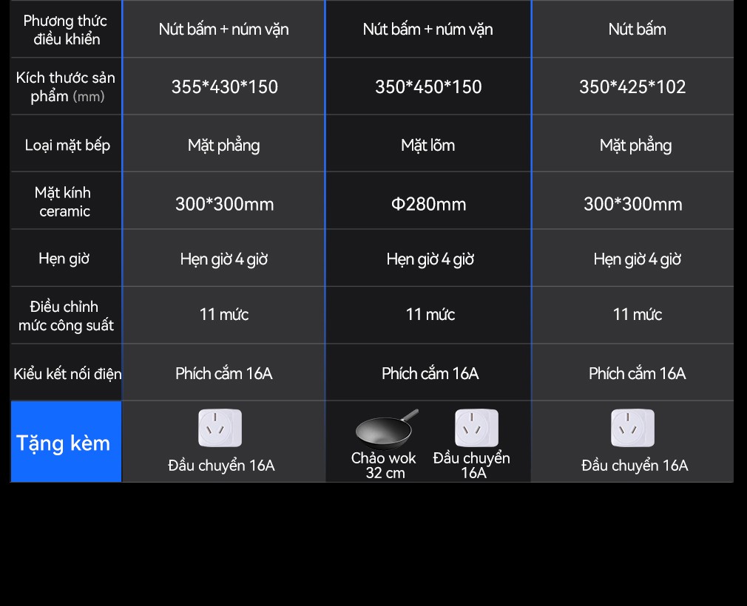Screen dimensions: 747x606
Task: Select "Nút bấm + núm vặn" in the 355*430*150 column
Action: click(x=224, y=30)
